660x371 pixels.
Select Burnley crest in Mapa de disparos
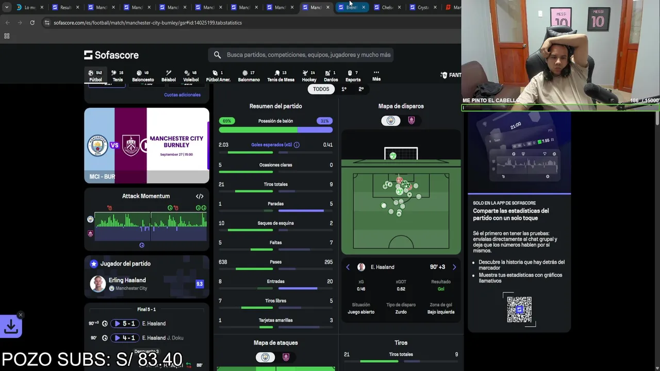click(x=411, y=121)
